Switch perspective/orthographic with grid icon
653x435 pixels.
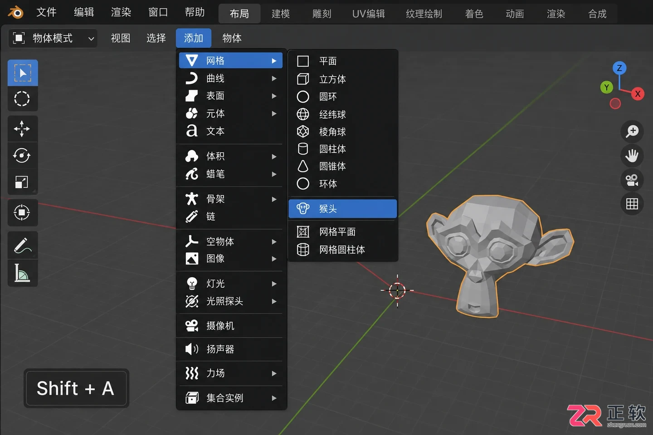632,204
